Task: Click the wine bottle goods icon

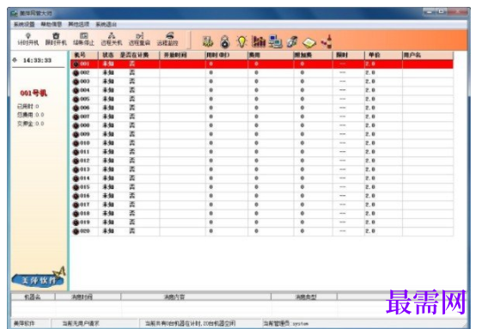Action: click(326, 41)
